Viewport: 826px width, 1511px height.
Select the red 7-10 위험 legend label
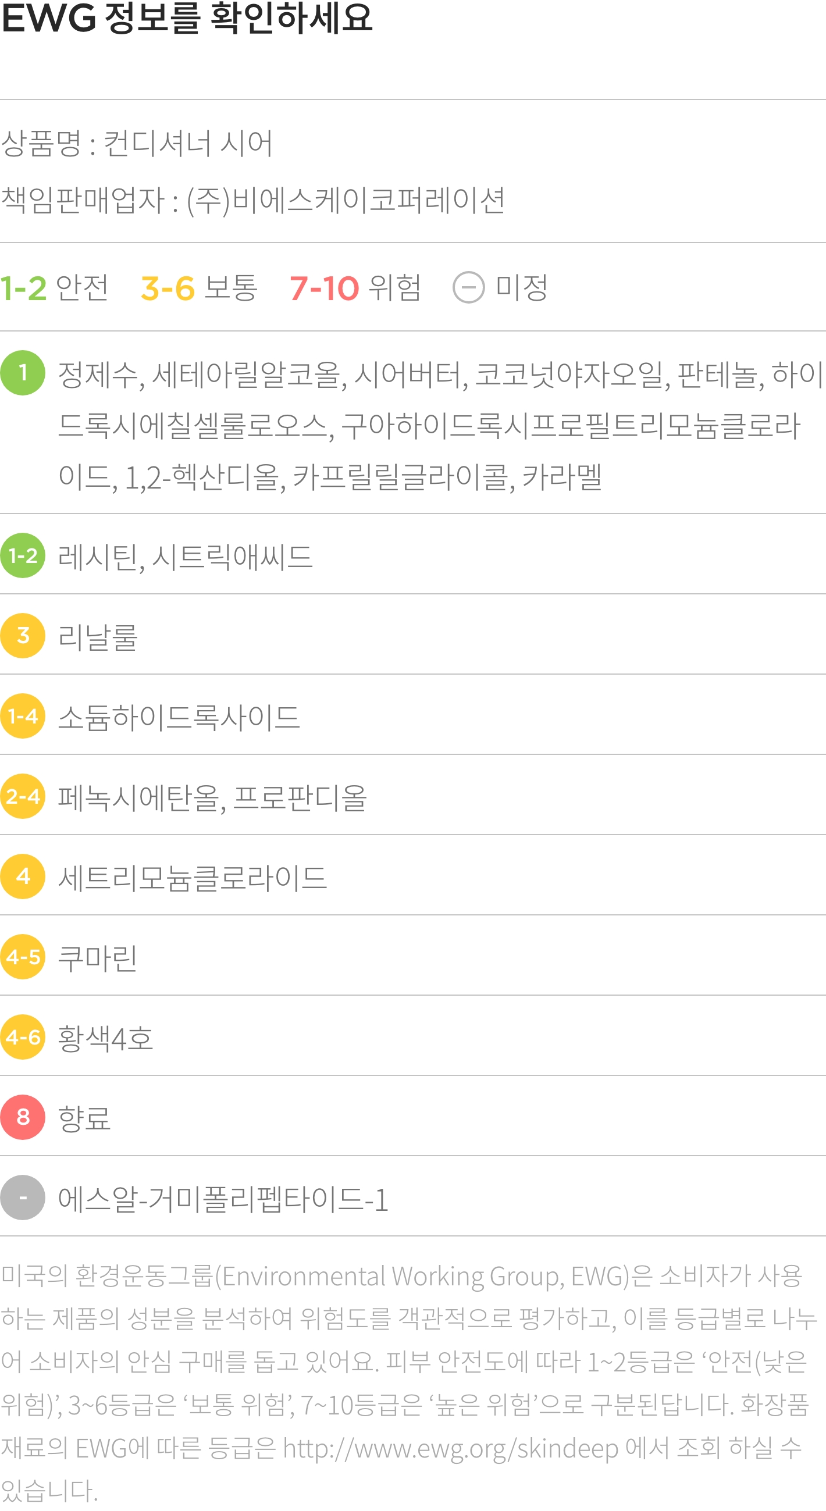[x=355, y=287]
